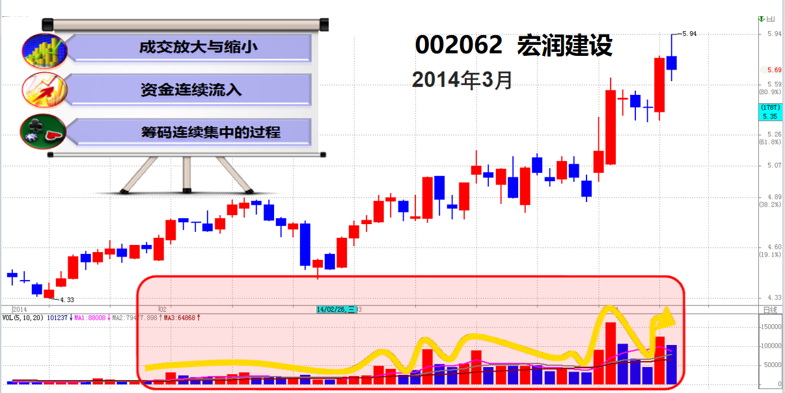This screenshot has height=393, width=785.
Task: Click the 4.60 (19.1%) axis level
Action: click(x=771, y=251)
